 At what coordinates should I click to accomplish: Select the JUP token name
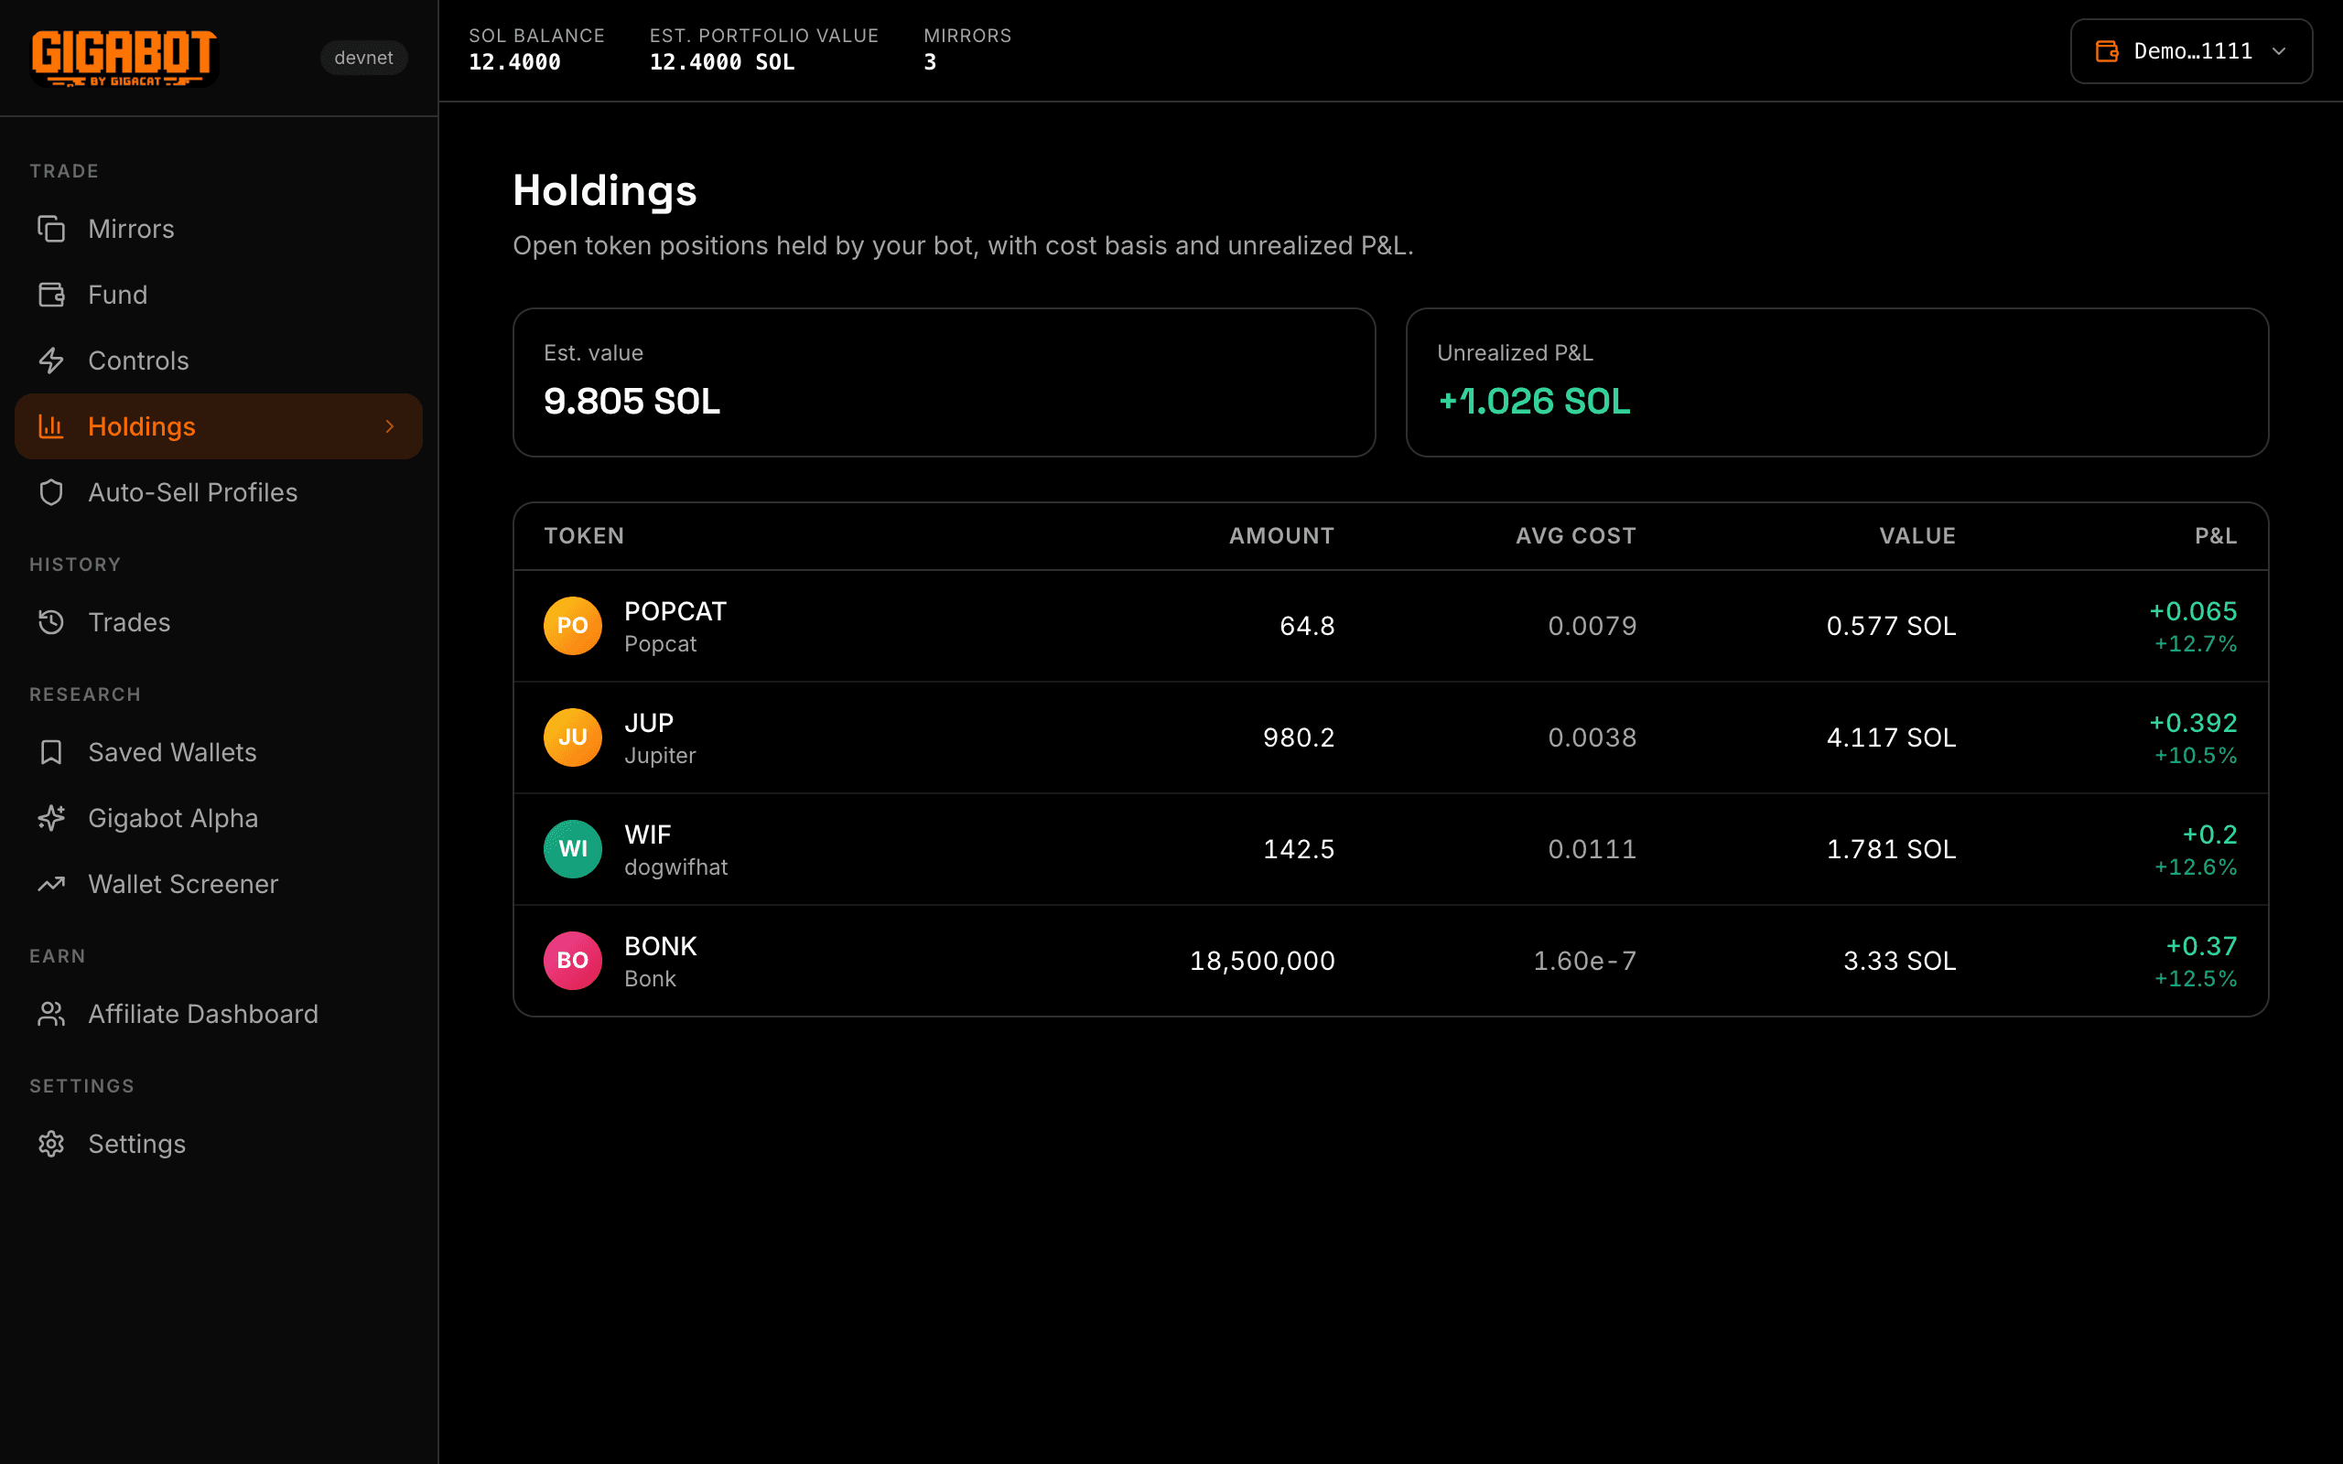click(649, 722)
